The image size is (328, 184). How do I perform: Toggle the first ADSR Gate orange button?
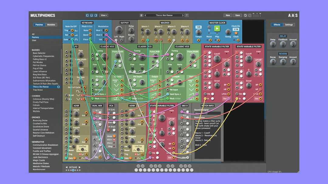(x=74, y=158)
